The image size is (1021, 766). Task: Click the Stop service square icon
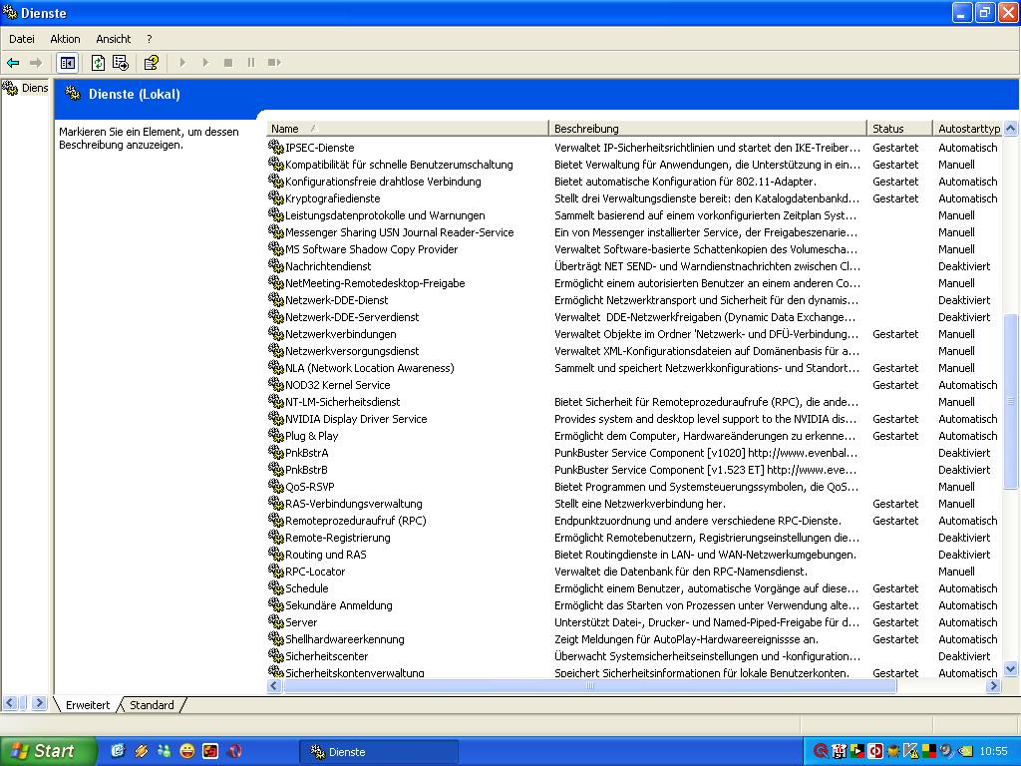[228, 63]
